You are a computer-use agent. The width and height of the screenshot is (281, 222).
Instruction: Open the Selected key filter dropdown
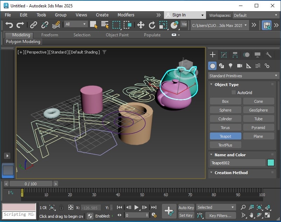tap(216, 208)
